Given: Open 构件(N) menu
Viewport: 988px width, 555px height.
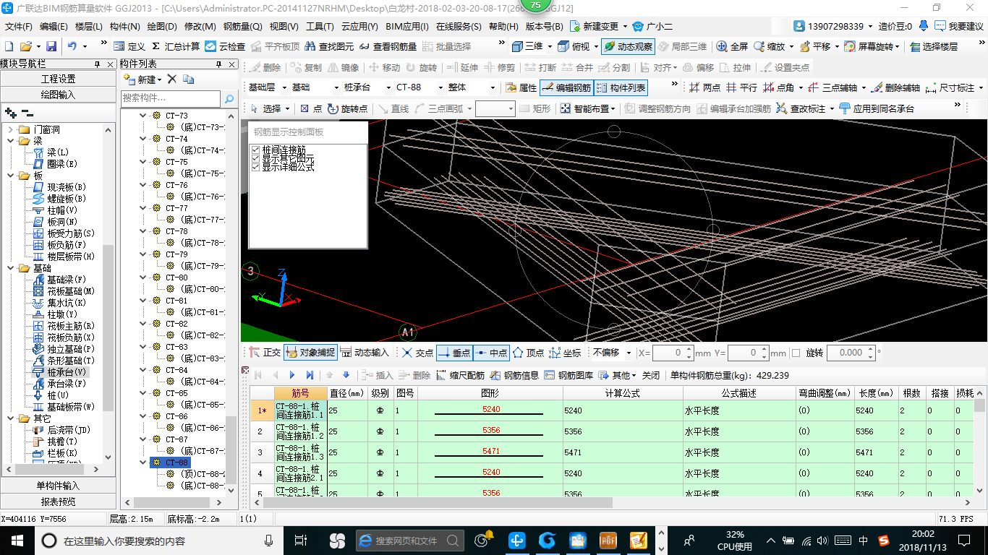Looking at the screenshot, I should [x=124, y=27].
